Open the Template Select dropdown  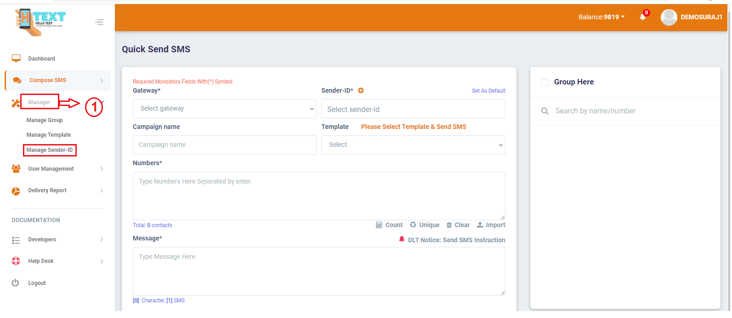413,145
